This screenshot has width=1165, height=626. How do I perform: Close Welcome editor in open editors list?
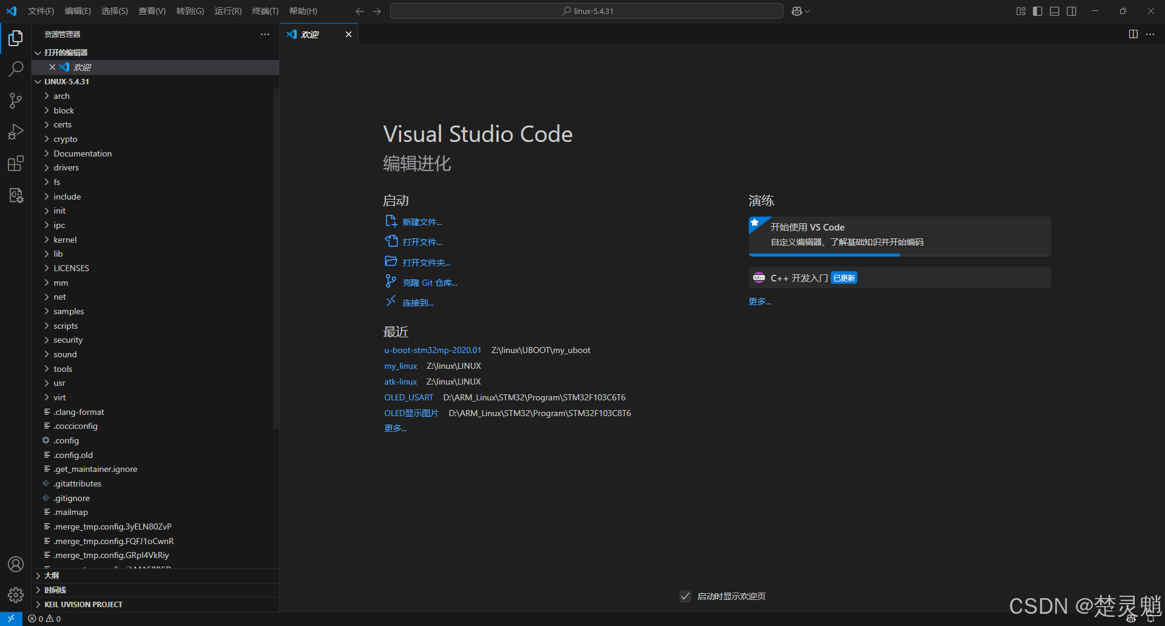52,67
